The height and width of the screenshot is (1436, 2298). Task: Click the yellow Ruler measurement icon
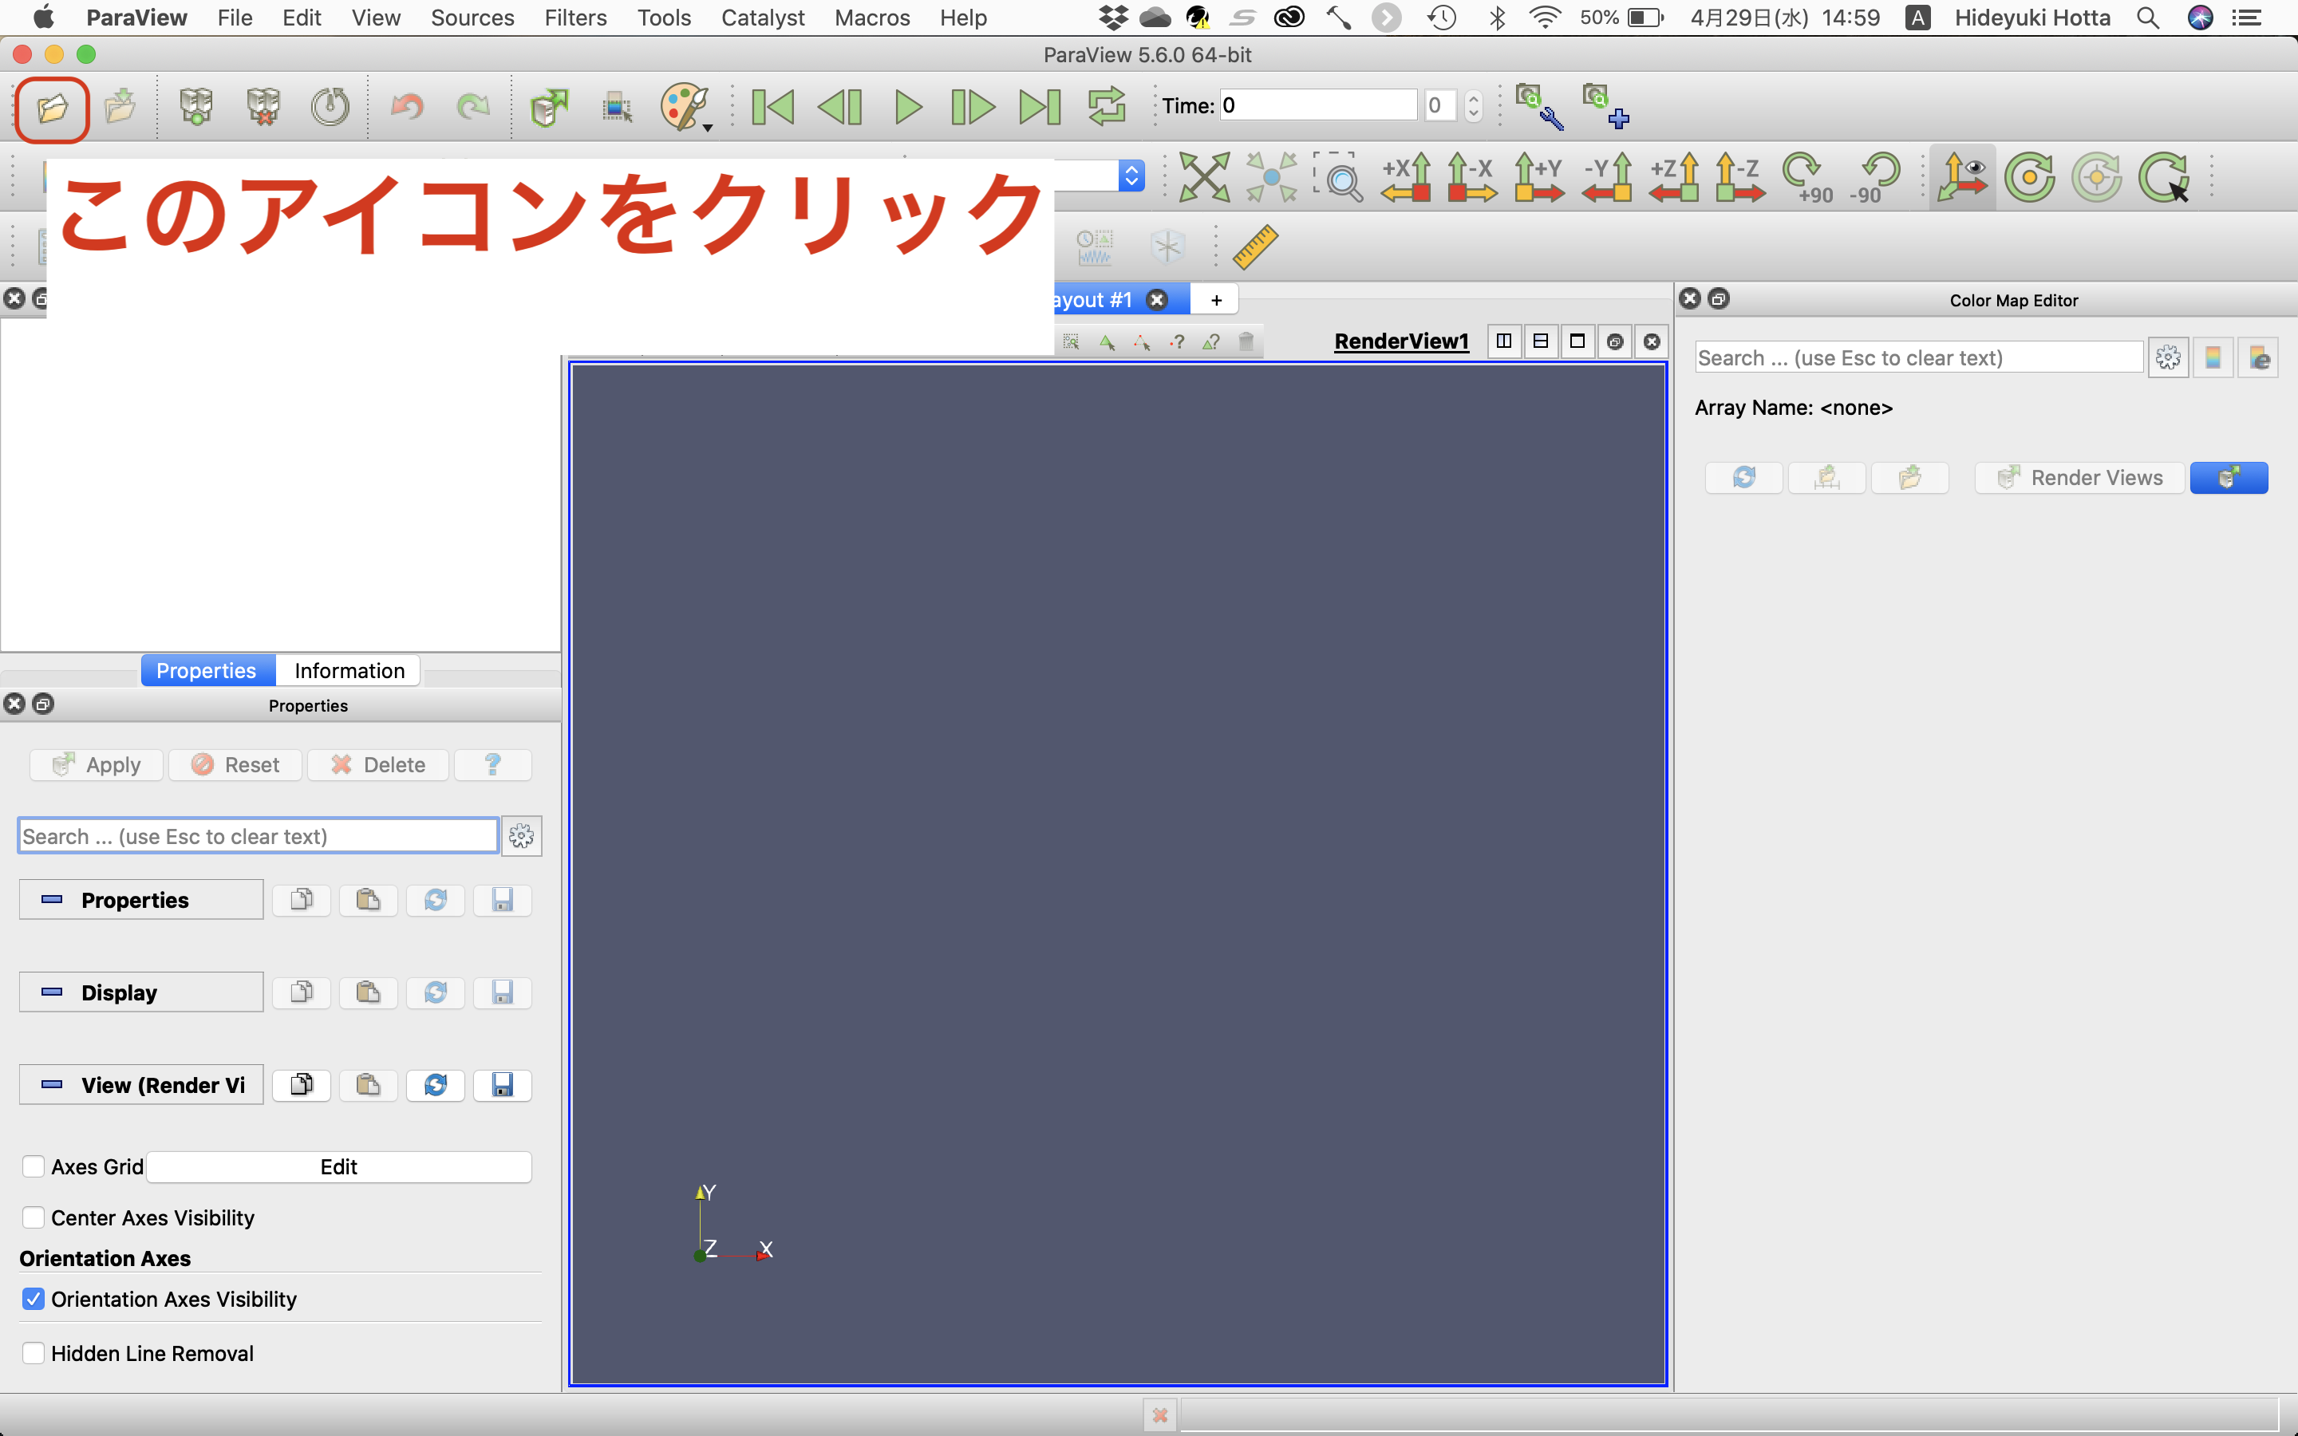[x=1255, y=247]
